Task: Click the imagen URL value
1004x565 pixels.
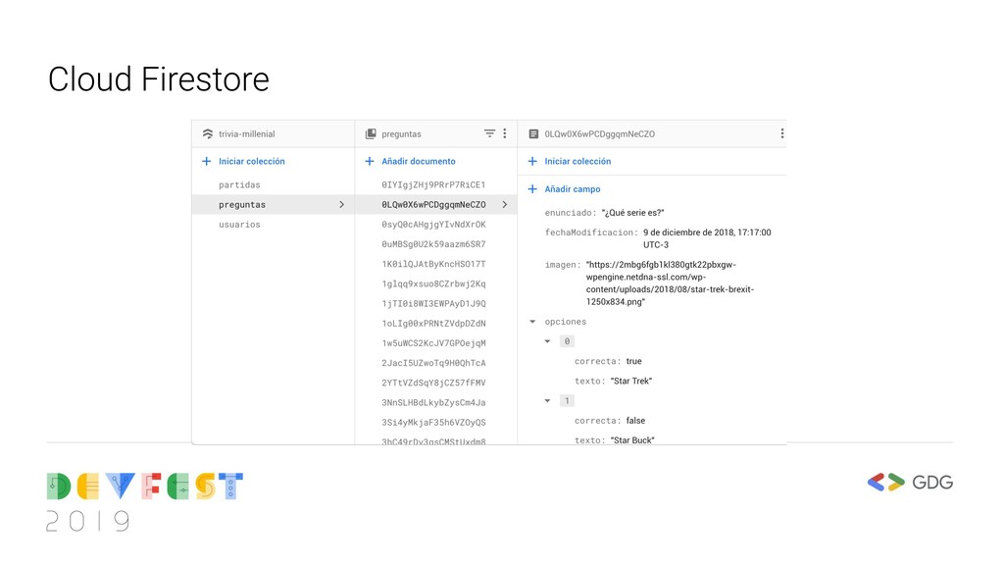Action: click(x=670, y=283)
